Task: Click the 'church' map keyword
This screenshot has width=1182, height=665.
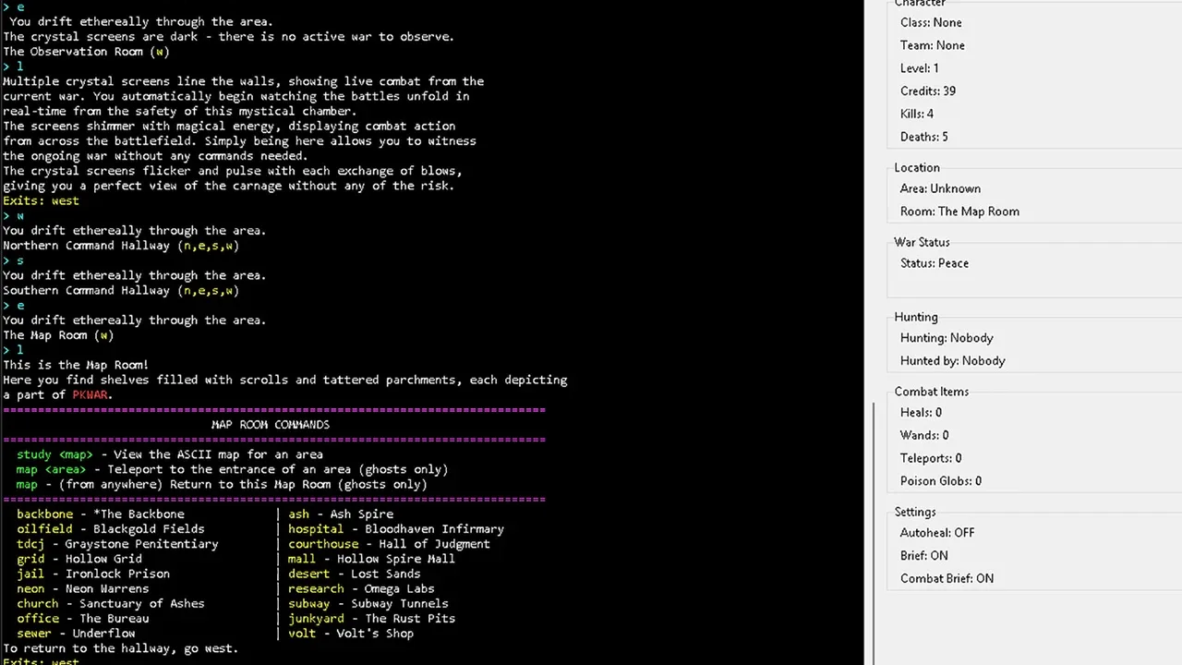Action: pyautogui.click(x=37, y=603)
